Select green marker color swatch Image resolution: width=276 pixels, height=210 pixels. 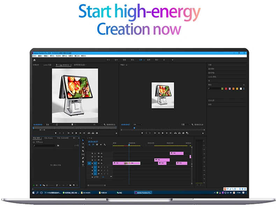pyautogui.click(x=222, y=89)
